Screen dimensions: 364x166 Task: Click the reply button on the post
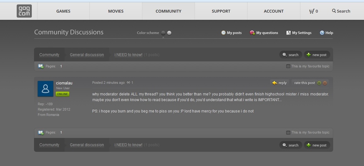pos(280,83)
